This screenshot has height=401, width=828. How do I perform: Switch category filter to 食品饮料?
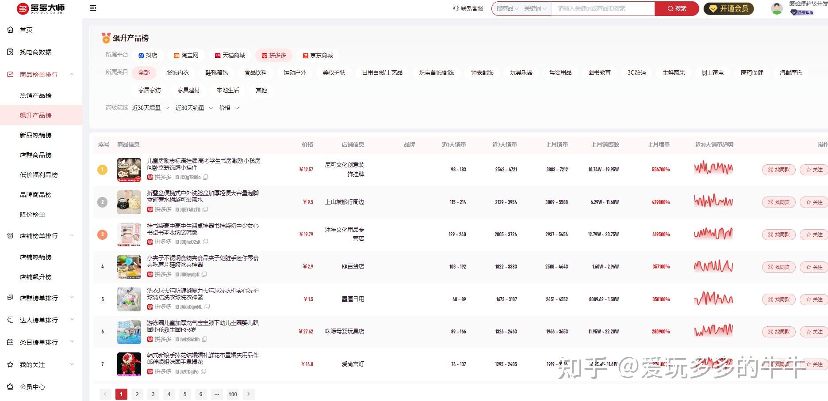coord(256,72)
